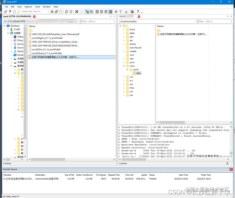Expand the remote home folder
235x198 pixels.
[x=124, y=44]
